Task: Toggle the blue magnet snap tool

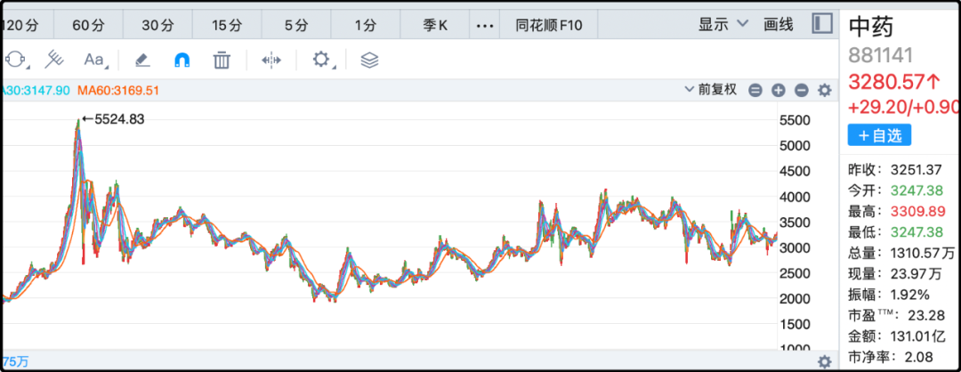Action: coord(182,61)
